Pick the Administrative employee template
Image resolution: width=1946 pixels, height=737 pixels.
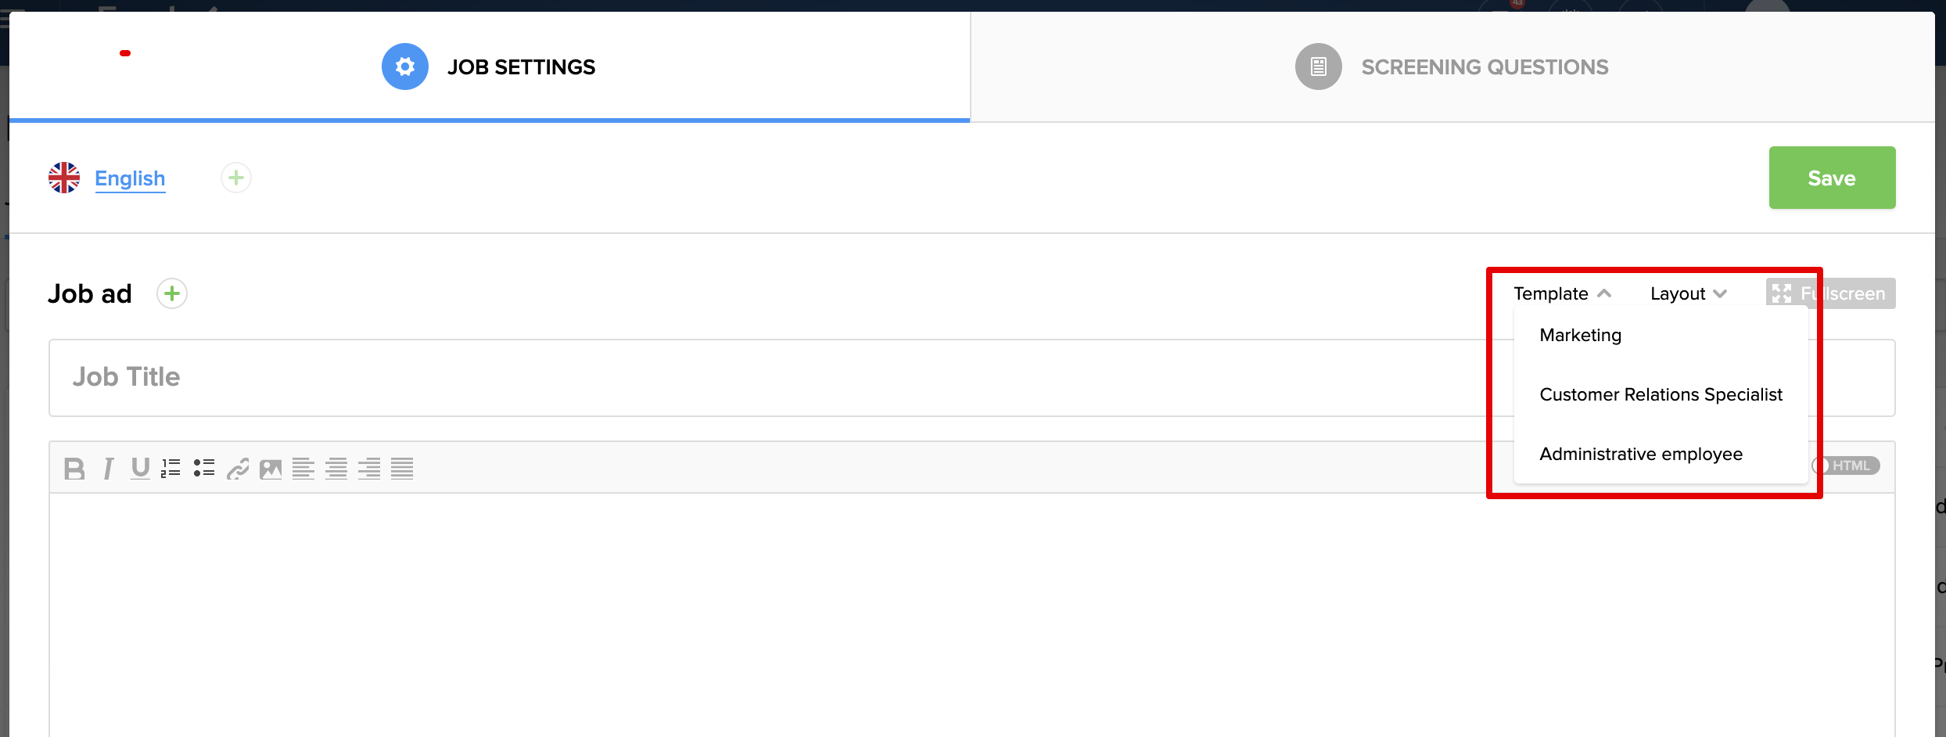pyautogui.click(x=1640, y=454)
